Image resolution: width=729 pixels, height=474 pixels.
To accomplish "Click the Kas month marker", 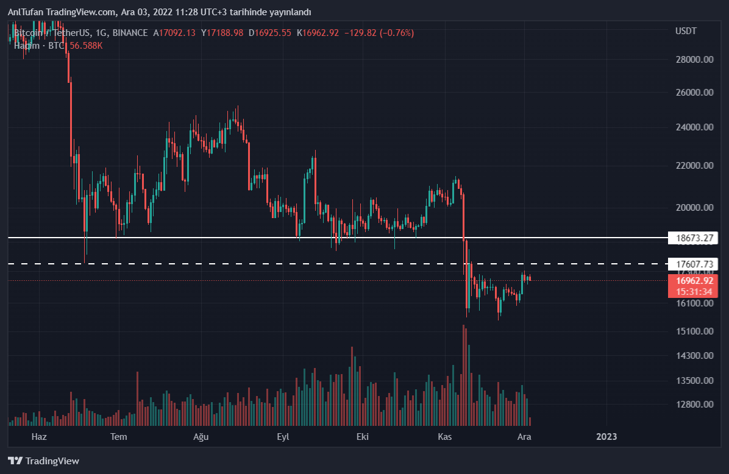I will [x=444, y=437].
